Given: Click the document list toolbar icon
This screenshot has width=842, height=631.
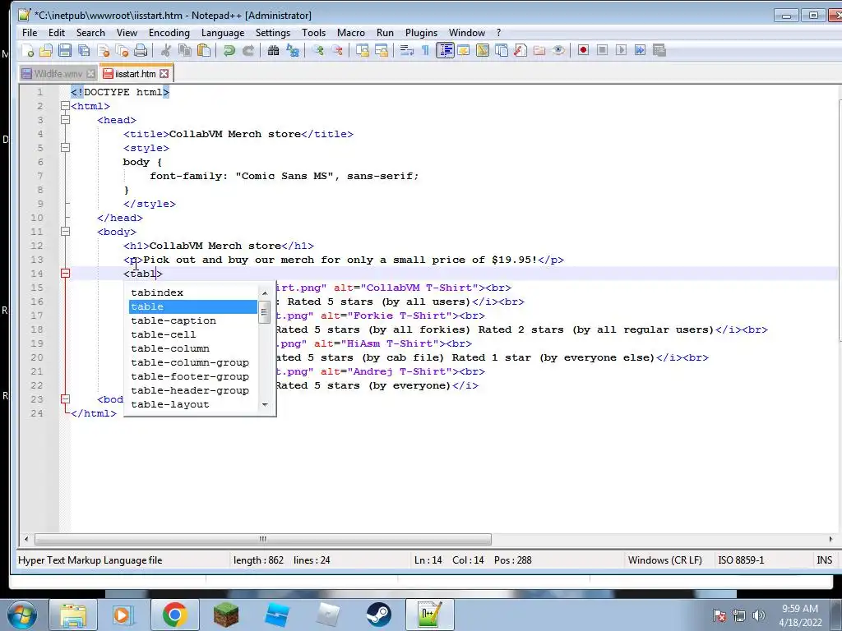Looking at the screenshot, I should [502, 50].
